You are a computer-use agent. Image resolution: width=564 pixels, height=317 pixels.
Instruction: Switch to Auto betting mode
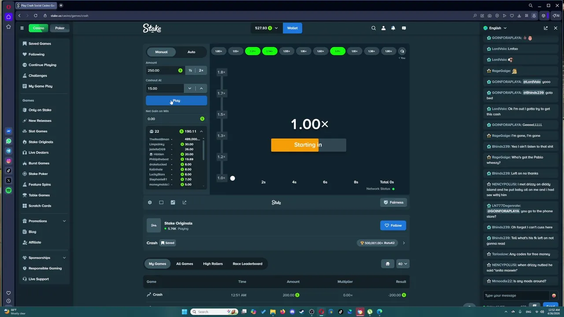click(x=191, y=52)
